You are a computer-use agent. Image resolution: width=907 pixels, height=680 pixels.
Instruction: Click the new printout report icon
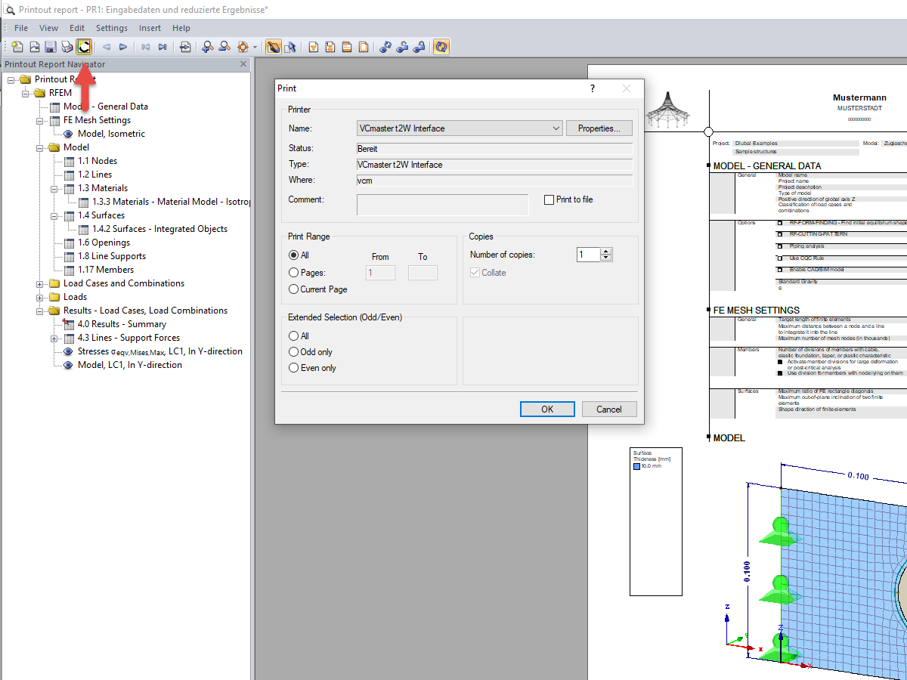click(17, 47)
